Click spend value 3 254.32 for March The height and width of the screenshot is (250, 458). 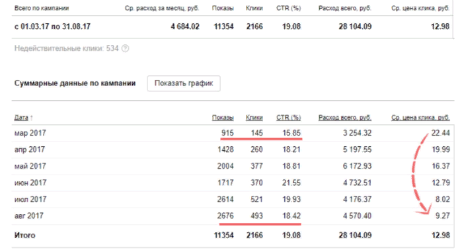[358, 133]
